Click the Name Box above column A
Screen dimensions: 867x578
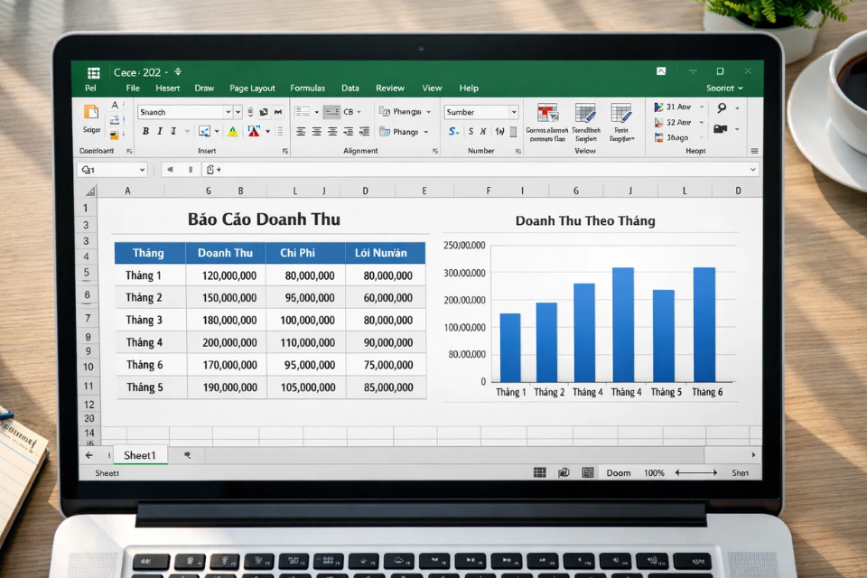click(110, 169)
